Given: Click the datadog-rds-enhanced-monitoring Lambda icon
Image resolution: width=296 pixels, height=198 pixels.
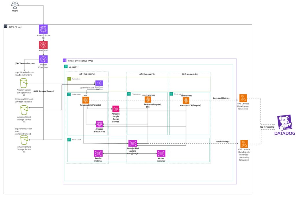Looking at the screenshot, I should click(244, 144).
